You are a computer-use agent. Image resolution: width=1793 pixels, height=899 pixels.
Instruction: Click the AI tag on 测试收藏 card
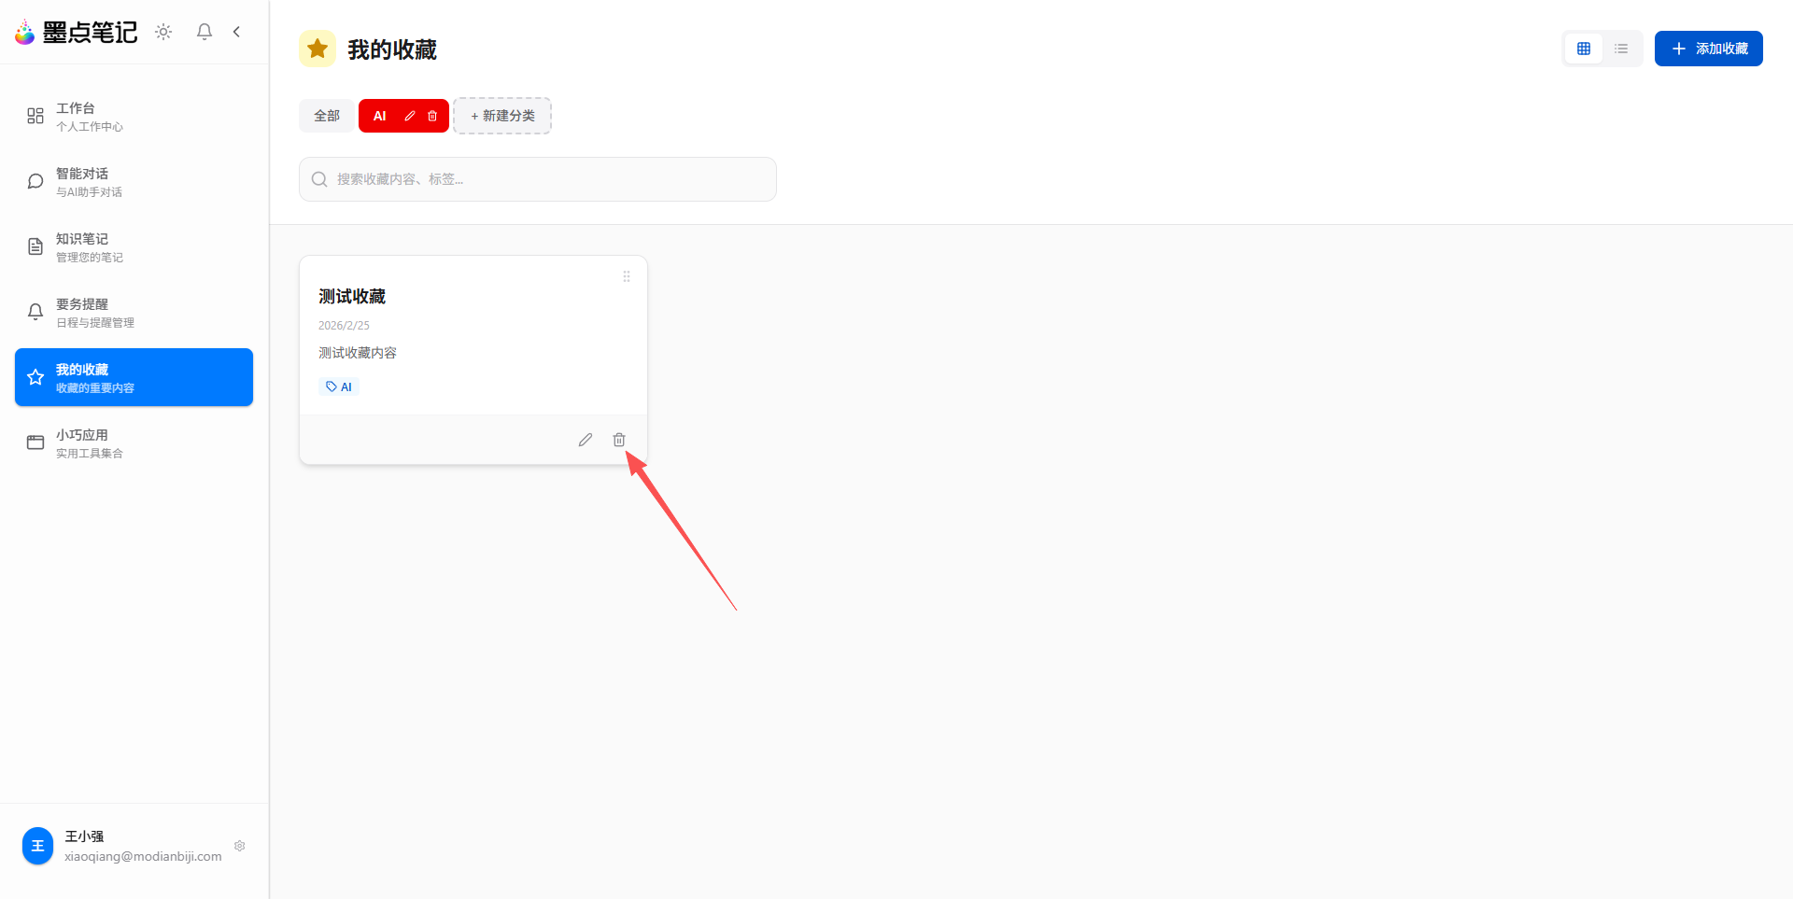339,386
